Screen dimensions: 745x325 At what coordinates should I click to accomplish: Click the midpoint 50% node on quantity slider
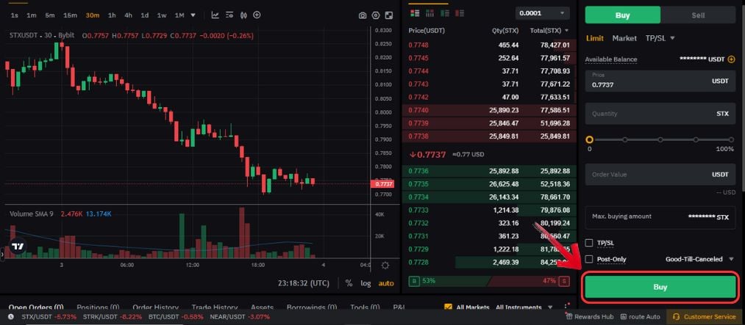click(x=660, y=140)
